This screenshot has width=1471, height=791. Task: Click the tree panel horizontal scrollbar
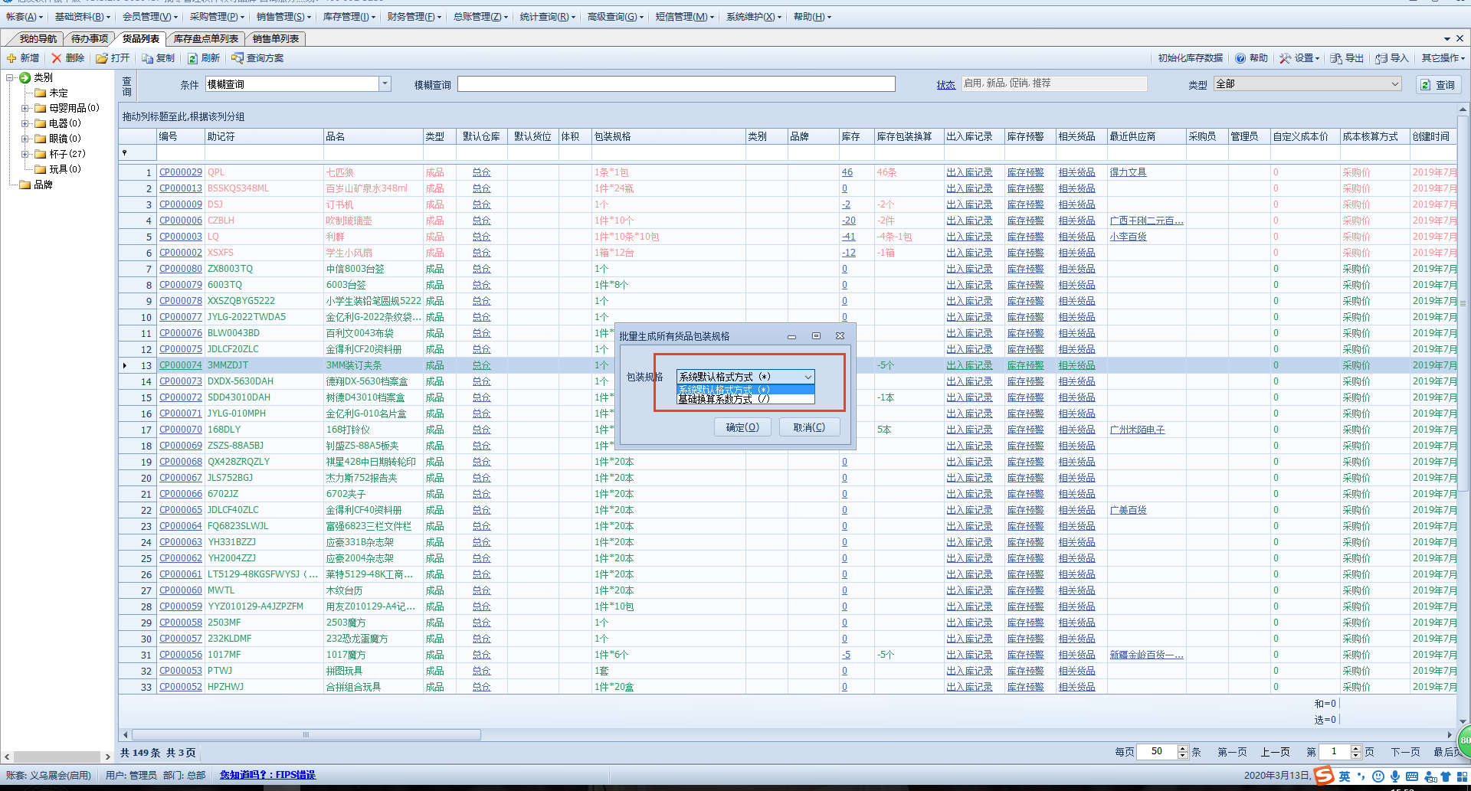57,757
